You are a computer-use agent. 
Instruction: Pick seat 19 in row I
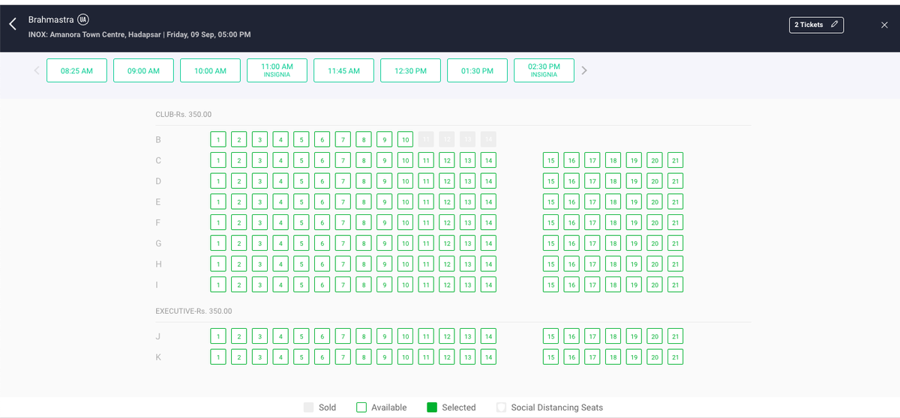click(x=634, y=285)
